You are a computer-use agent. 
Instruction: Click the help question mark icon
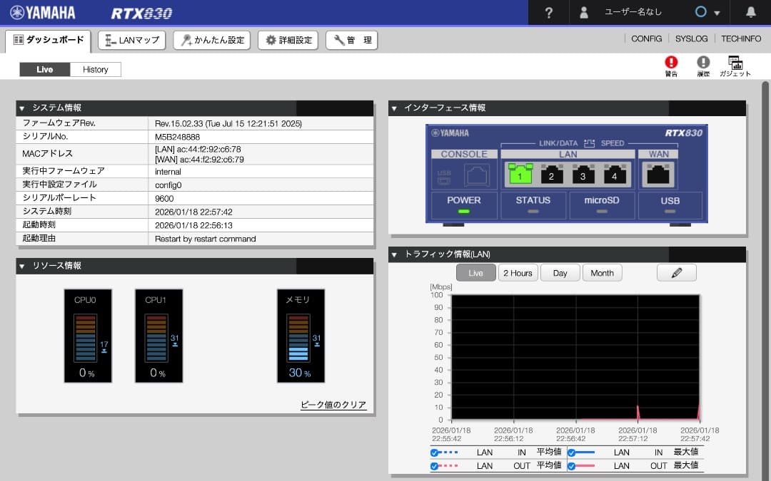click(x=548, y=12)
